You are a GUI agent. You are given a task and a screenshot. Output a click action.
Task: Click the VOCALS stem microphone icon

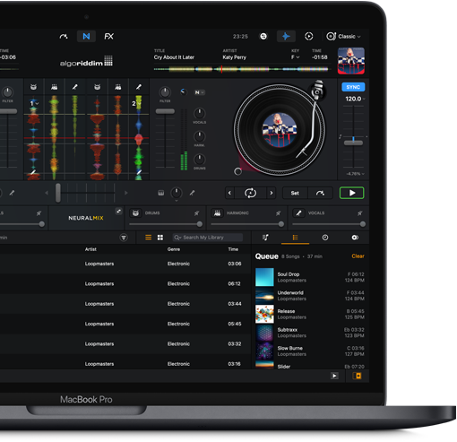298,213
